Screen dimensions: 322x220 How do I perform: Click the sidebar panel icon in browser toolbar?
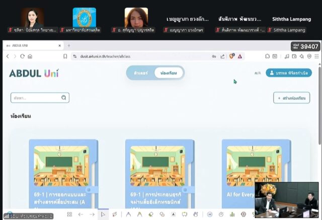tap(275, 56)
